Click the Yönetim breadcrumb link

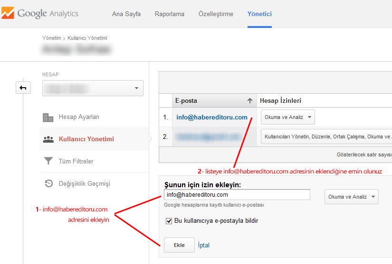point(51,38)
